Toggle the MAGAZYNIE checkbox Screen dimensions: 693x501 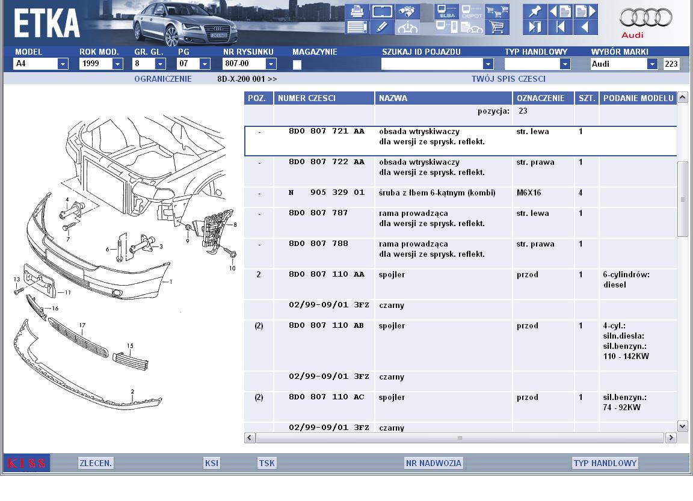point(297,65)
